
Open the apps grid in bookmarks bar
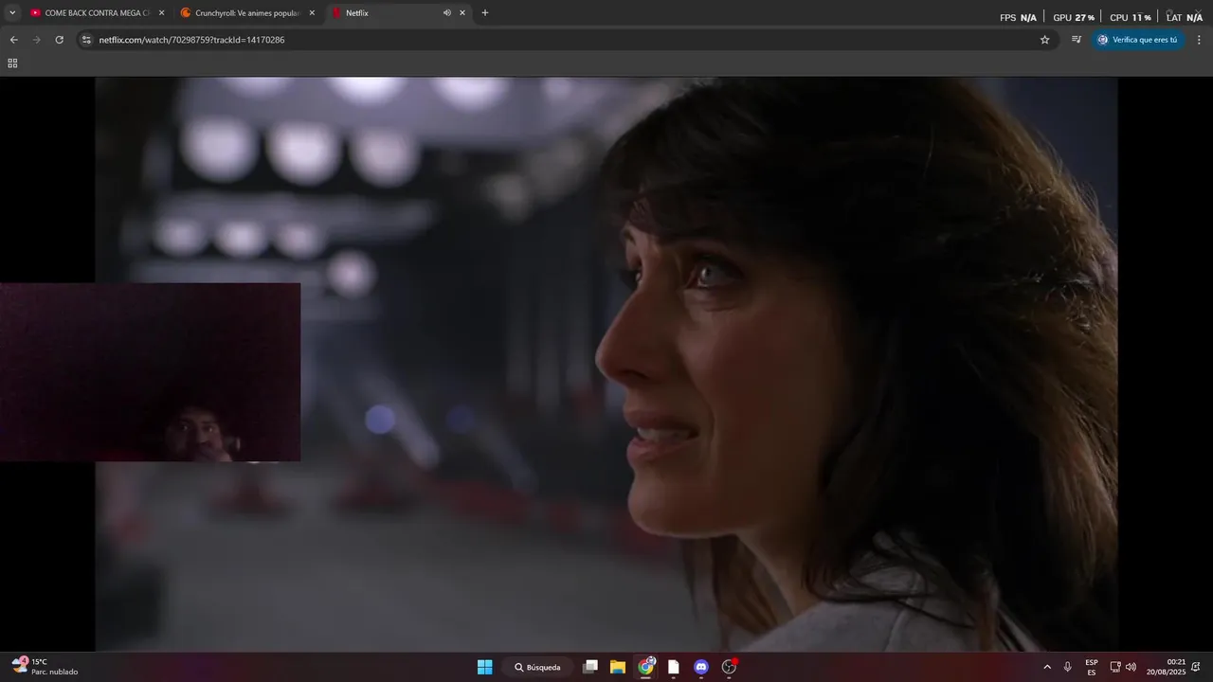pos(12,63)
